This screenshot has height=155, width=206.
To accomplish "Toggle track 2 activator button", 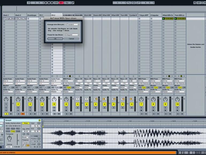I will (x=18, y=104).
